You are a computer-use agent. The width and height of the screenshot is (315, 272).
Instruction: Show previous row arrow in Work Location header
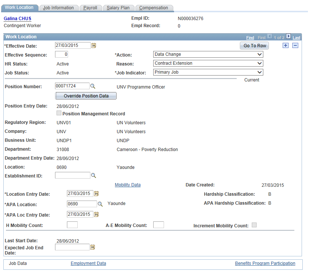point(270,36)
